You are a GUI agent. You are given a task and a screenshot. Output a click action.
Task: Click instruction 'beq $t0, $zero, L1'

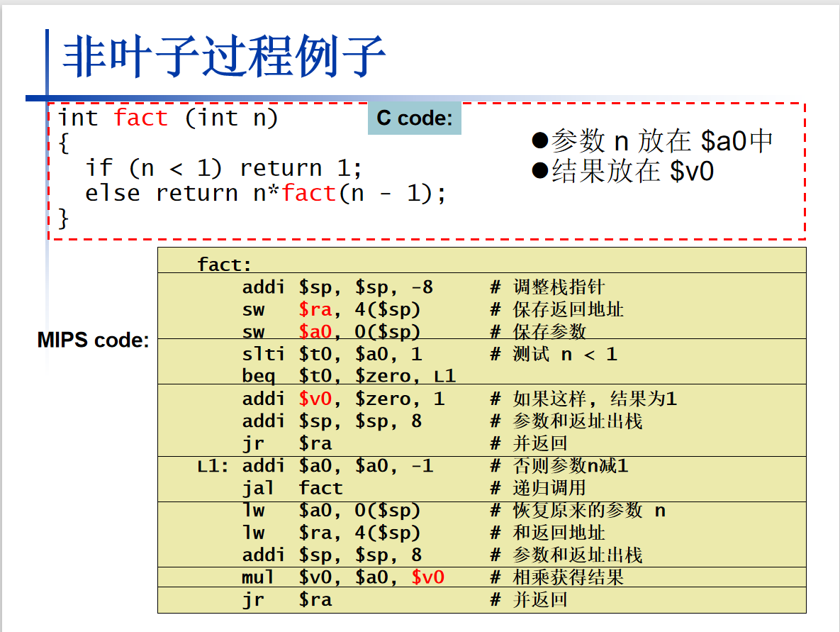pyautogui.click(x=349, y=376)
